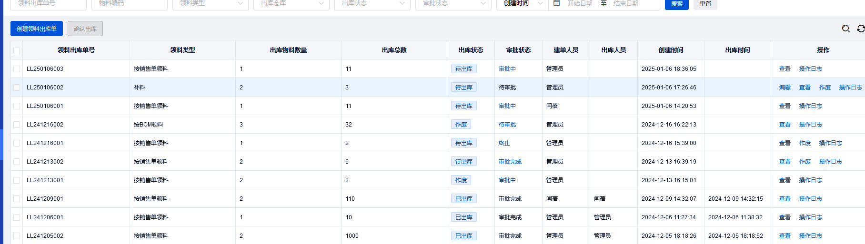Click the 开始日期 start date field
This screenshot has height=244, width=865.
coord(580,3)
